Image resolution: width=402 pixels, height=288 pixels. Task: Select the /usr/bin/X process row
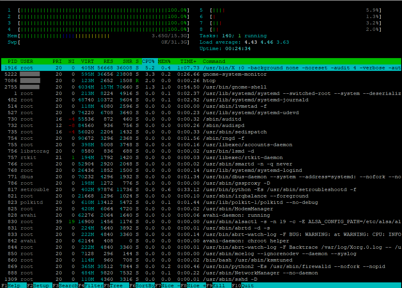(x=201, y=68)
